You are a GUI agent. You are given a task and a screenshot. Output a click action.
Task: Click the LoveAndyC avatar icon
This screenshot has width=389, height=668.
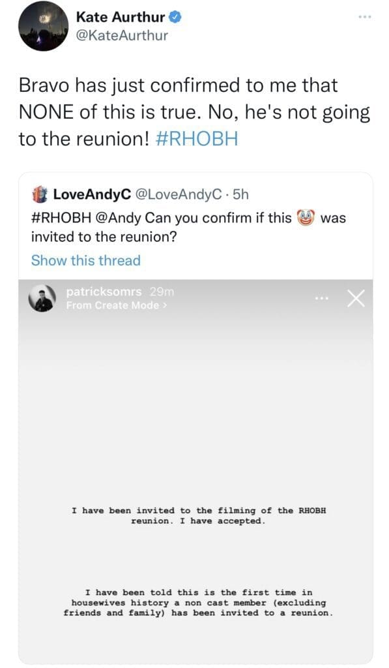[x=40, y=194]
